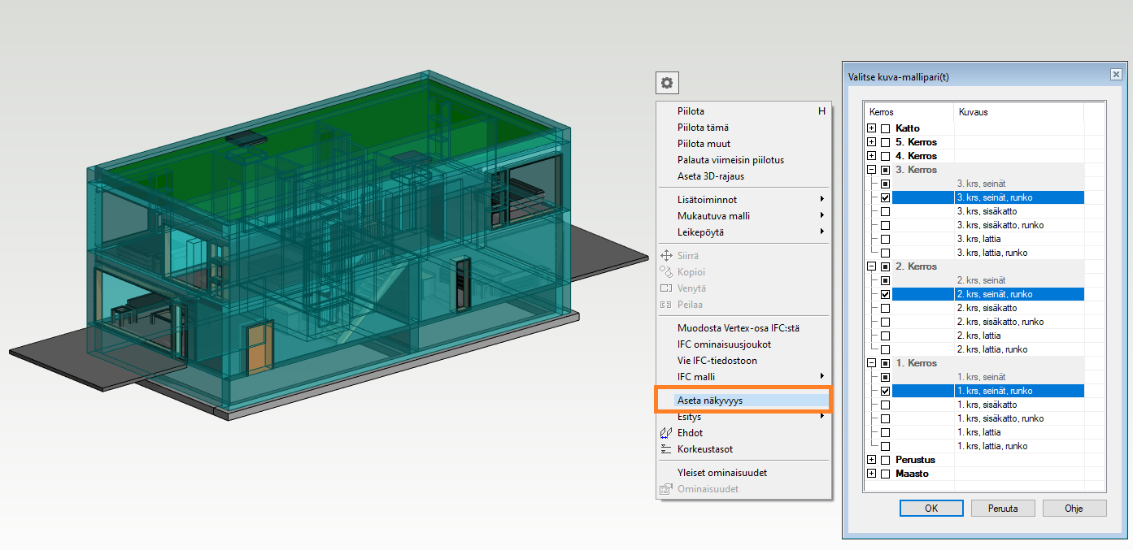Uncheck the 3. krs, seinät, runko checkbox
1133x550 pixels.
(x=885, y=197)
